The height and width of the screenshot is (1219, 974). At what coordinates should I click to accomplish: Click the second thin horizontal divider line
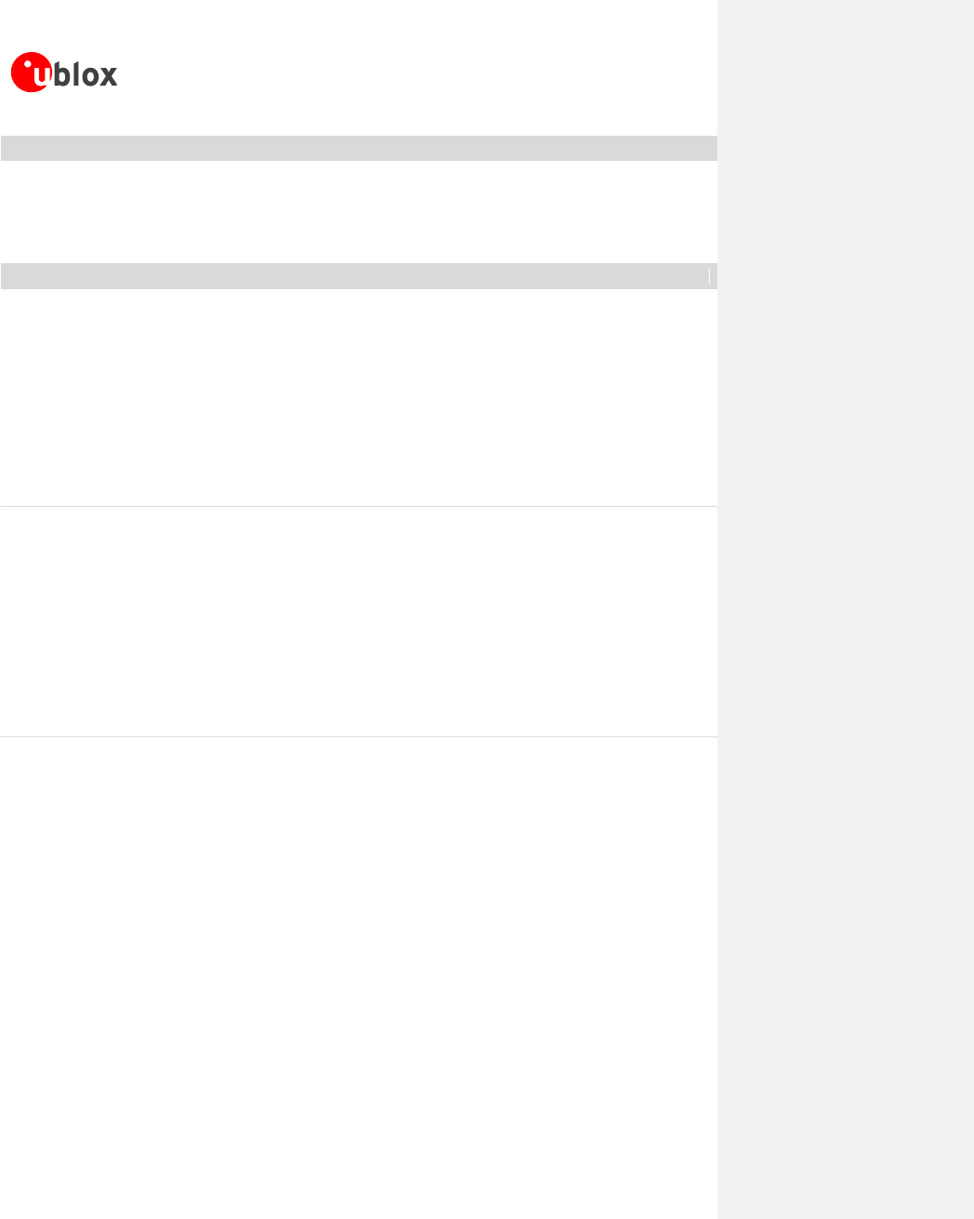pyautogui.click(x=358, y=737)
